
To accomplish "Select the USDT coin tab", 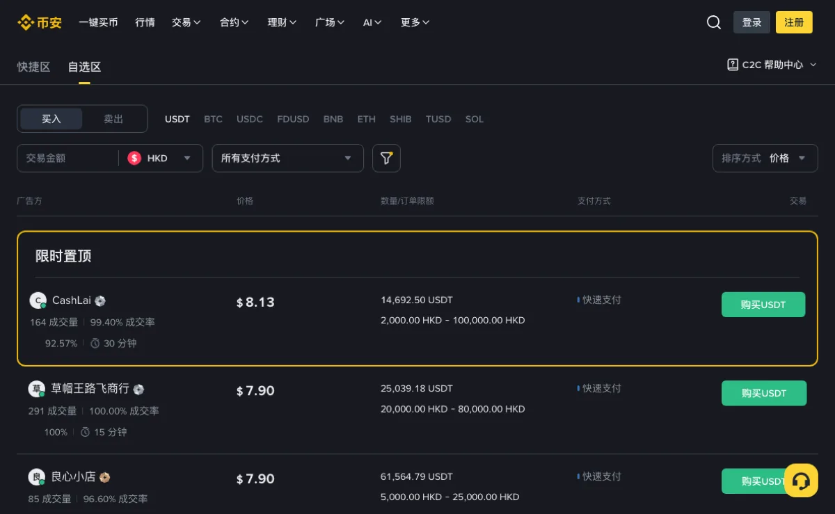I will [x=177, y=119].
